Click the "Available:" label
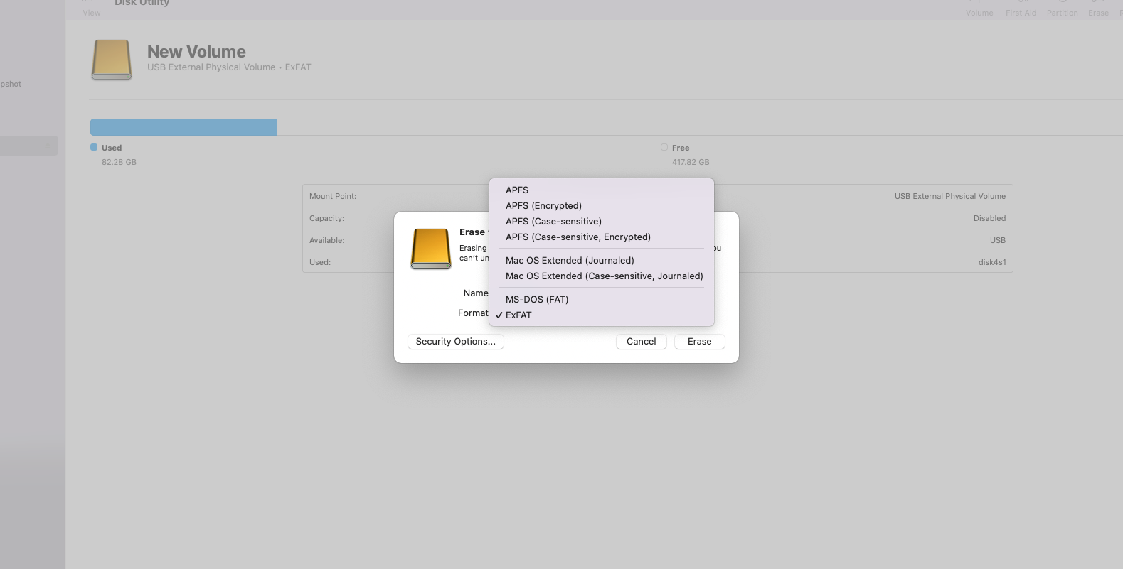 pyautogui.click(x=326, y=240)
